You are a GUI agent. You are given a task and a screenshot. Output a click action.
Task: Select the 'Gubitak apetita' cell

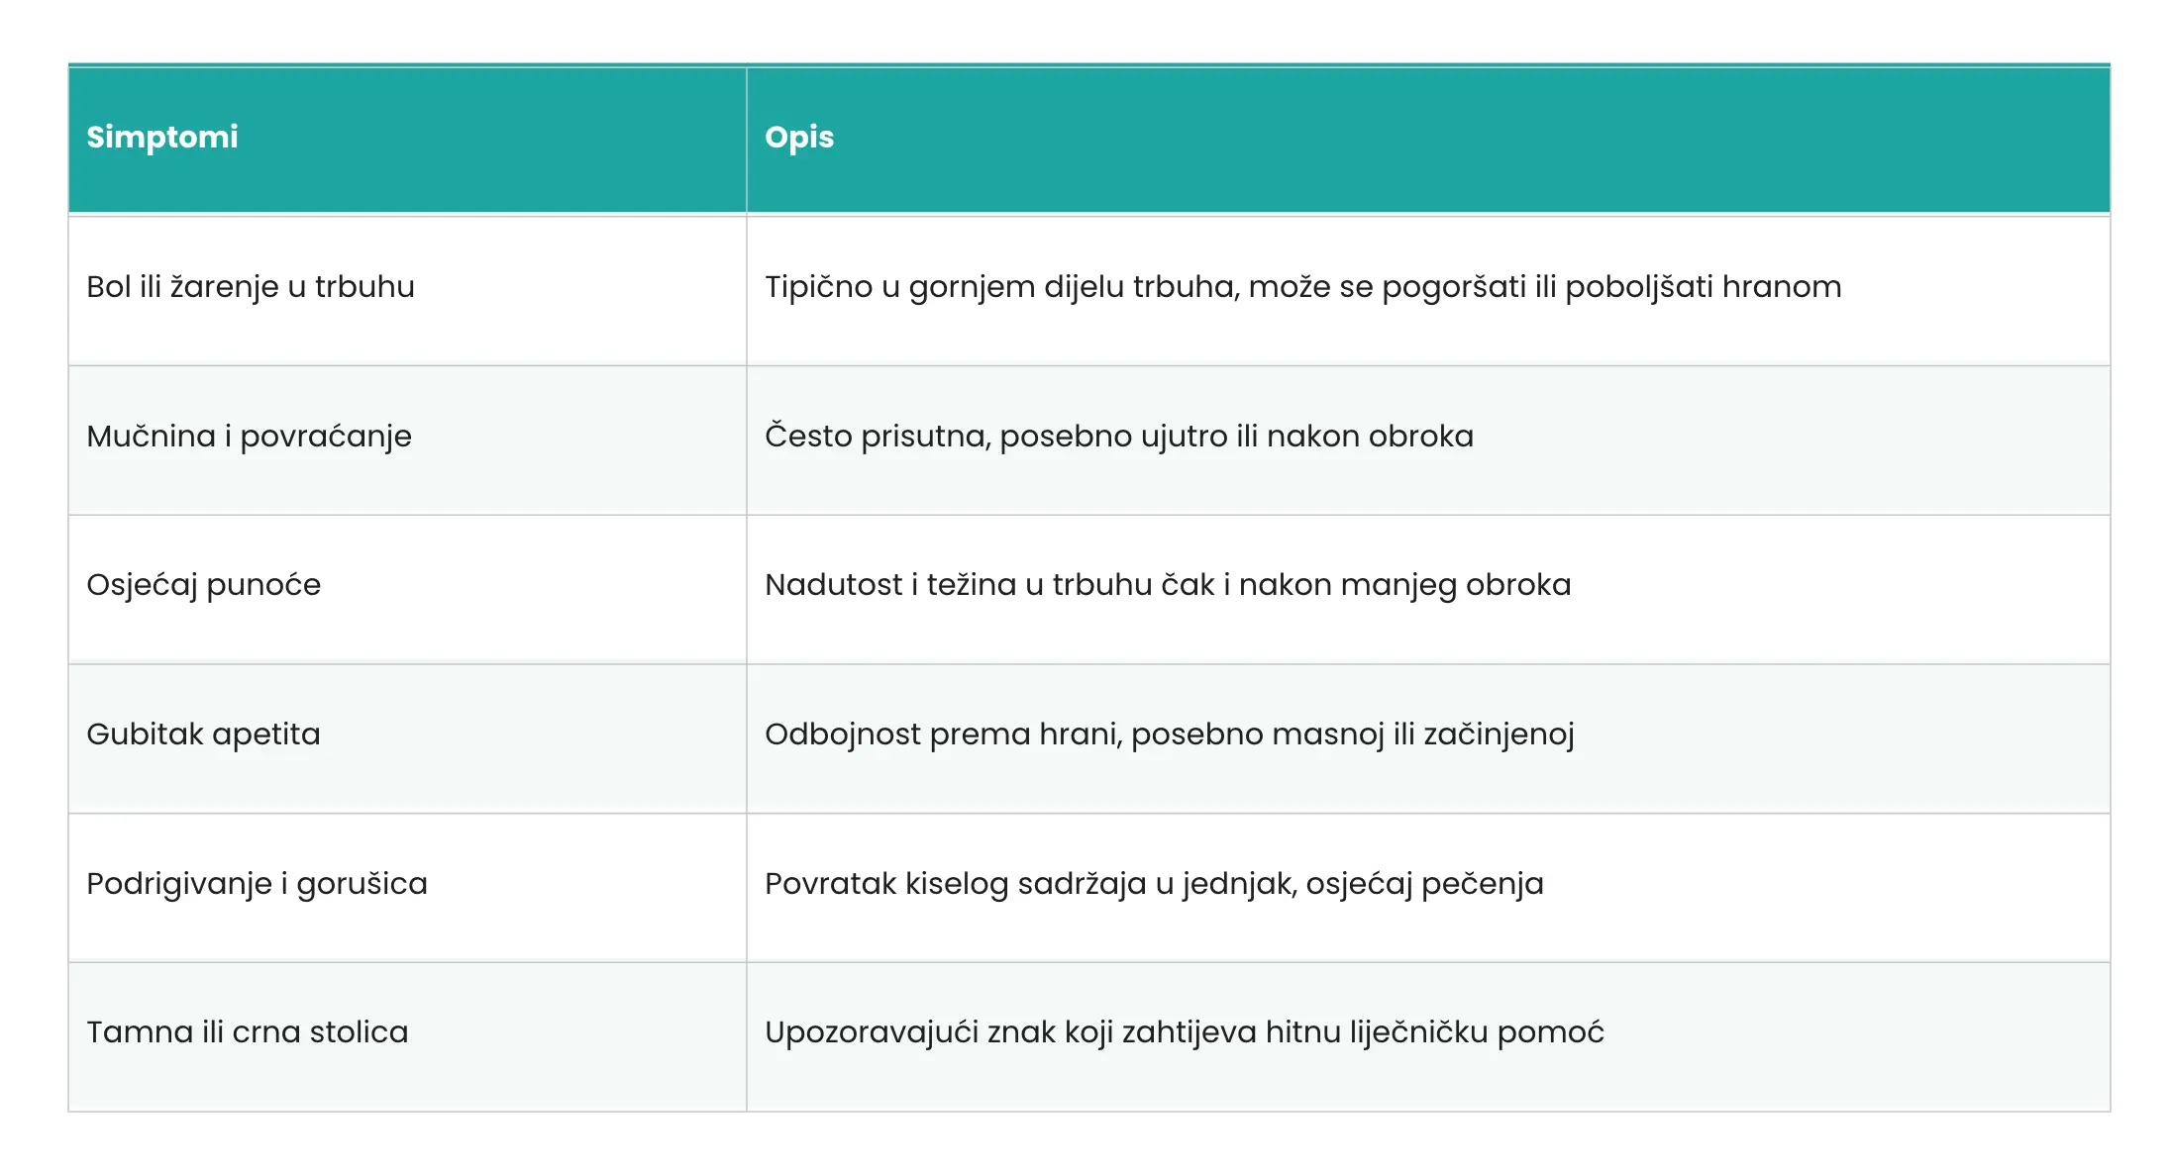pos(203,734)
